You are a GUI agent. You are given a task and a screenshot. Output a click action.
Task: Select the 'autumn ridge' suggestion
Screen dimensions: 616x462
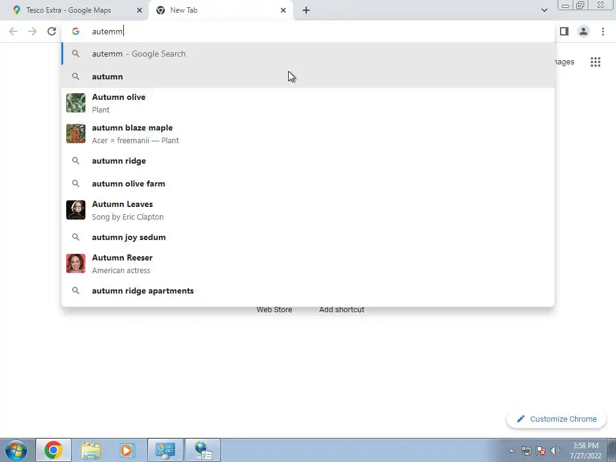tap(308, 161)
